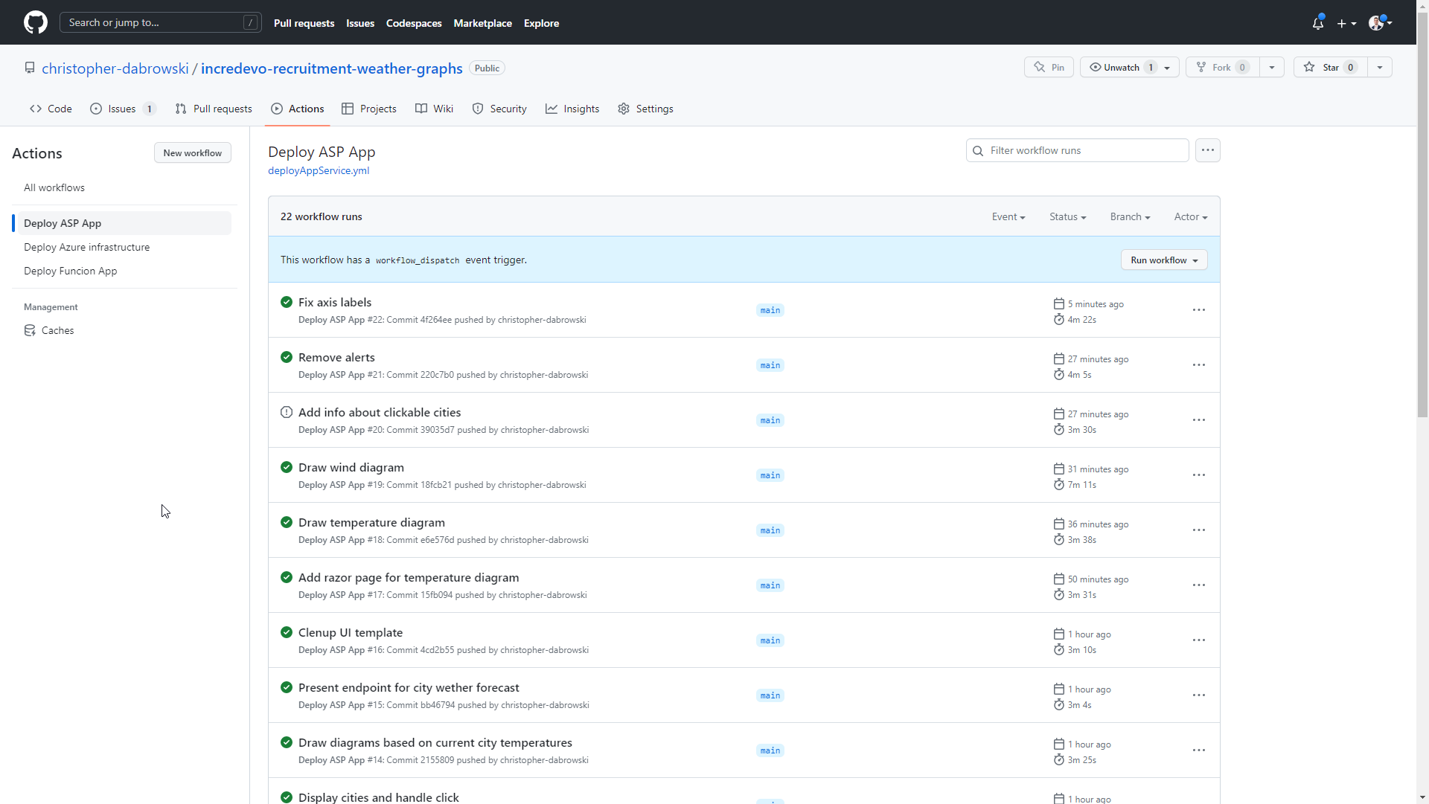
Task: Click the user avatar menu
Action: (x=1379, y=23)
